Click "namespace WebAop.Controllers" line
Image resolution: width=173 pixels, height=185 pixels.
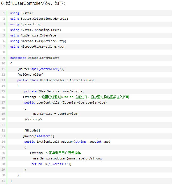(35, 58)
